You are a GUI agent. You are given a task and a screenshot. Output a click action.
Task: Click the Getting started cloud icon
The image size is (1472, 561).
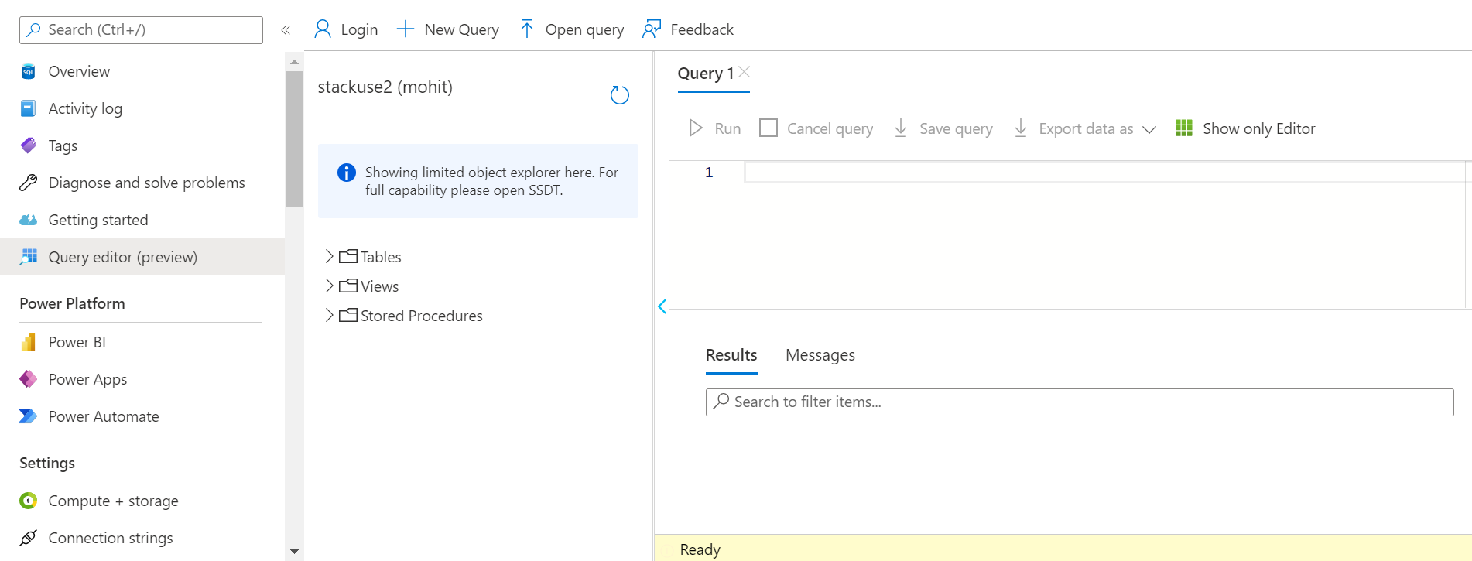[29, 220]
